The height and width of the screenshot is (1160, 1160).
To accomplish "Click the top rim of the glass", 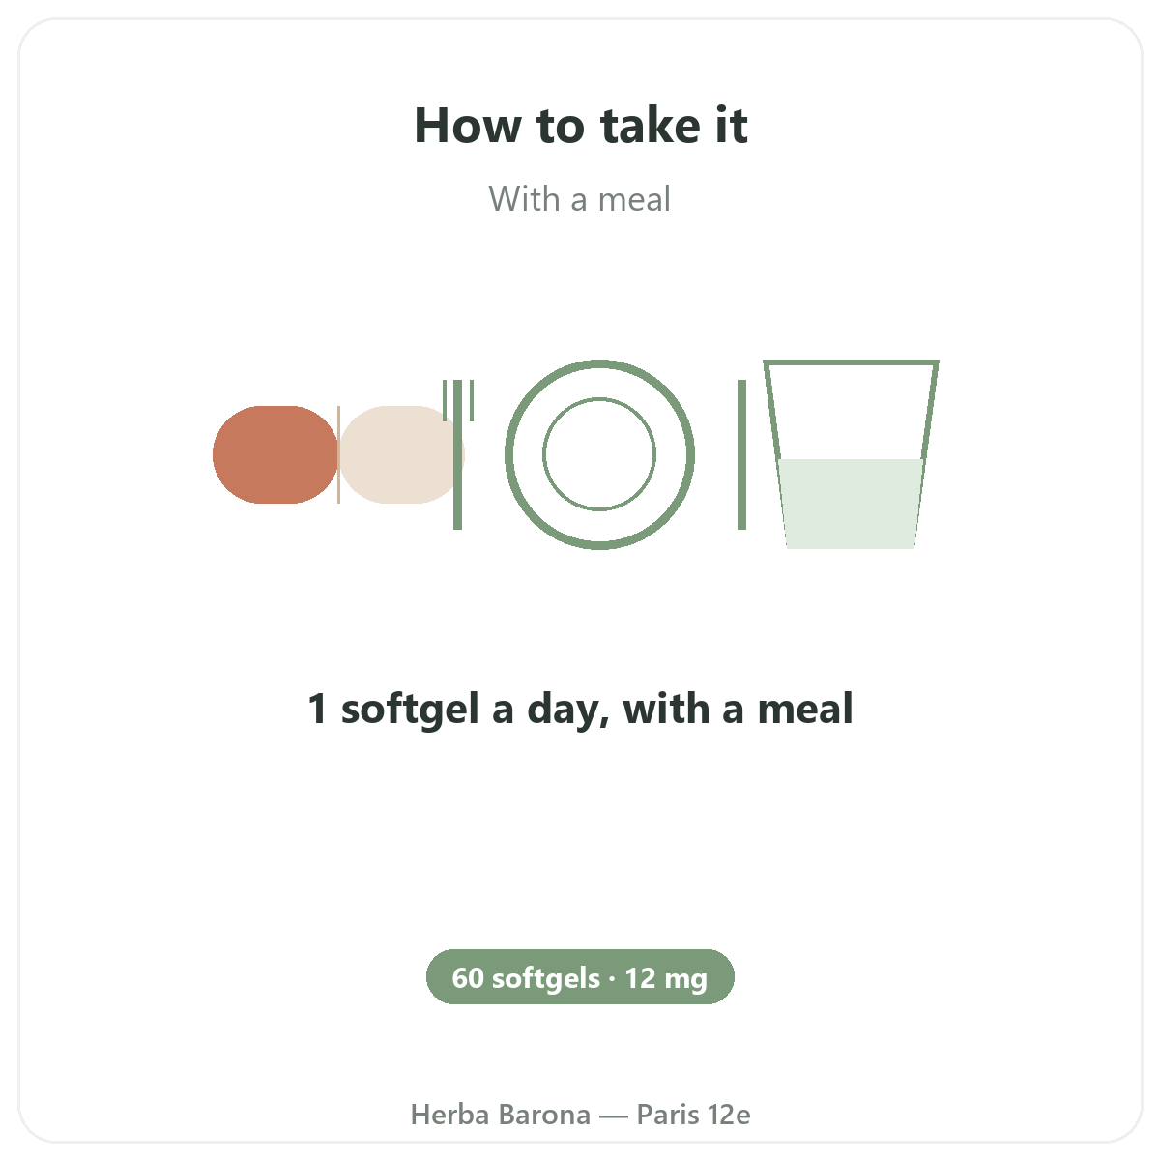I will pos(852,363).
